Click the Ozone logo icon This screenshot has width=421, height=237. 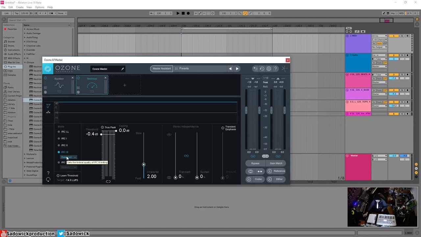(x=48, y=69)
